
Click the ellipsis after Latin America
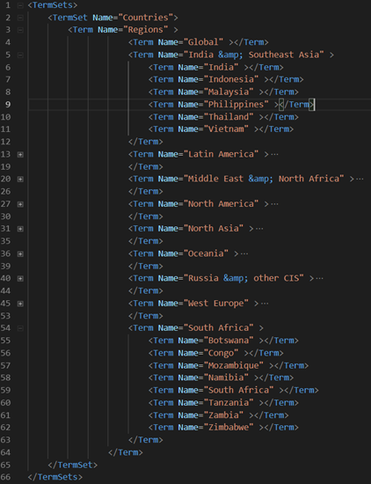pyautogui.click(x=274, y=154)
